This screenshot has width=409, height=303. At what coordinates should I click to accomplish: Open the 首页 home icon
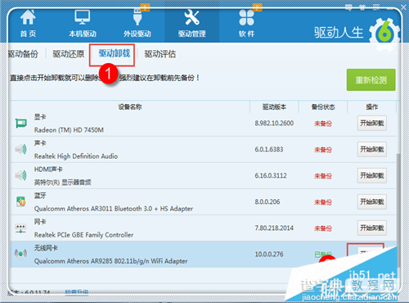pos(28,17)
